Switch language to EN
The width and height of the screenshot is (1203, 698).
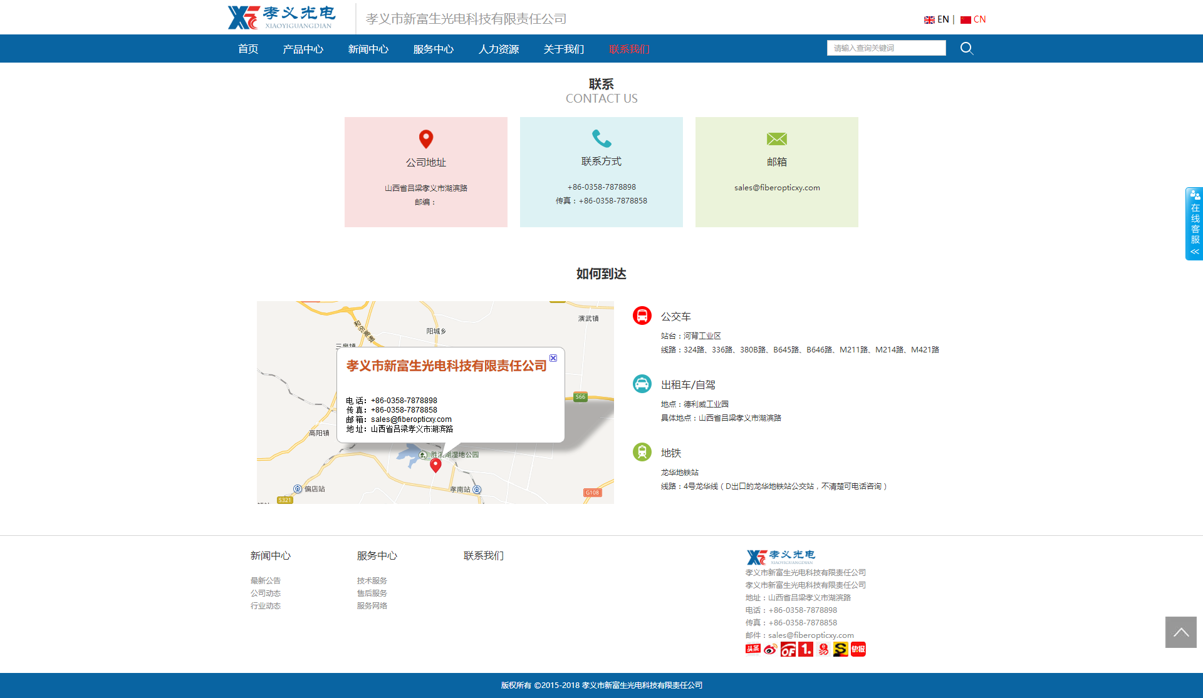tap(943, 19)
